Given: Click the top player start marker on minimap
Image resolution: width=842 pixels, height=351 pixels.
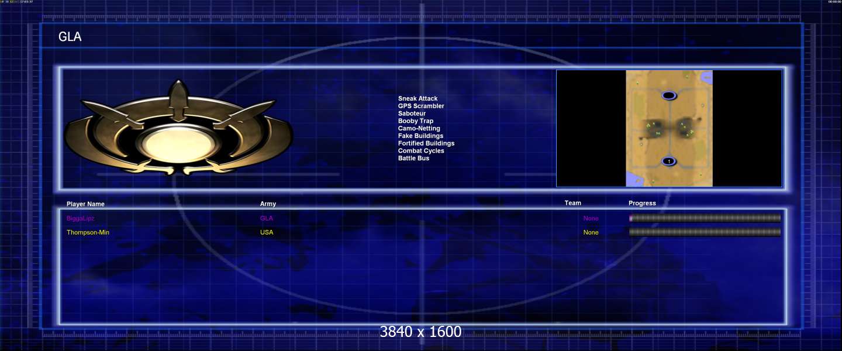Looking at the screenshot, I should click(x=669, y=95).
